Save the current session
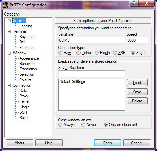Viewport: 157px width, 151px height. 137,92
